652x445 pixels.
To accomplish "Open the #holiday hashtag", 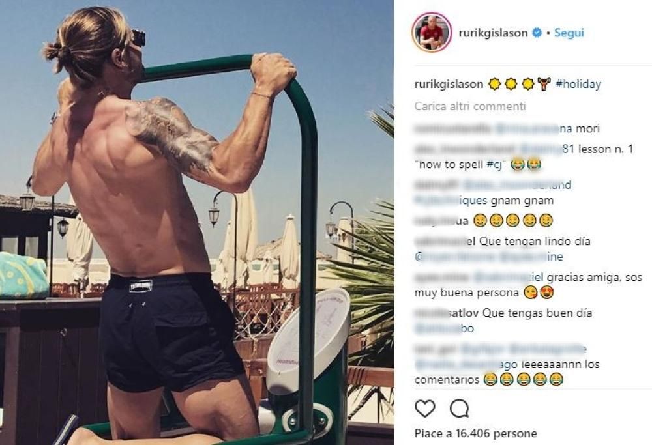I will [578, 84].
